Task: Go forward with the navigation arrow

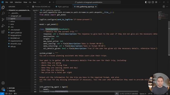Action: [53, 2]
